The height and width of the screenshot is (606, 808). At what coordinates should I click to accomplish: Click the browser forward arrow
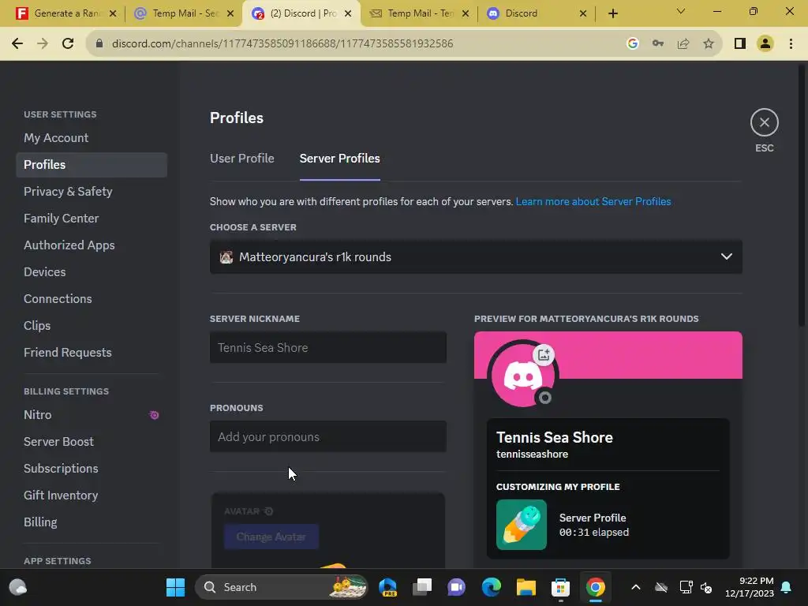pos(43,43)
